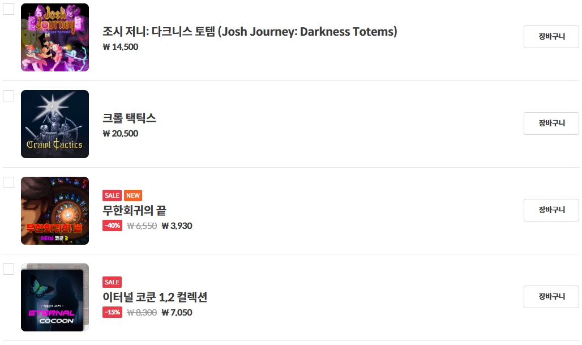Check the 무한회귀의 끝 item checkbox
Screen dimensions: 582x345
(8, 182)
